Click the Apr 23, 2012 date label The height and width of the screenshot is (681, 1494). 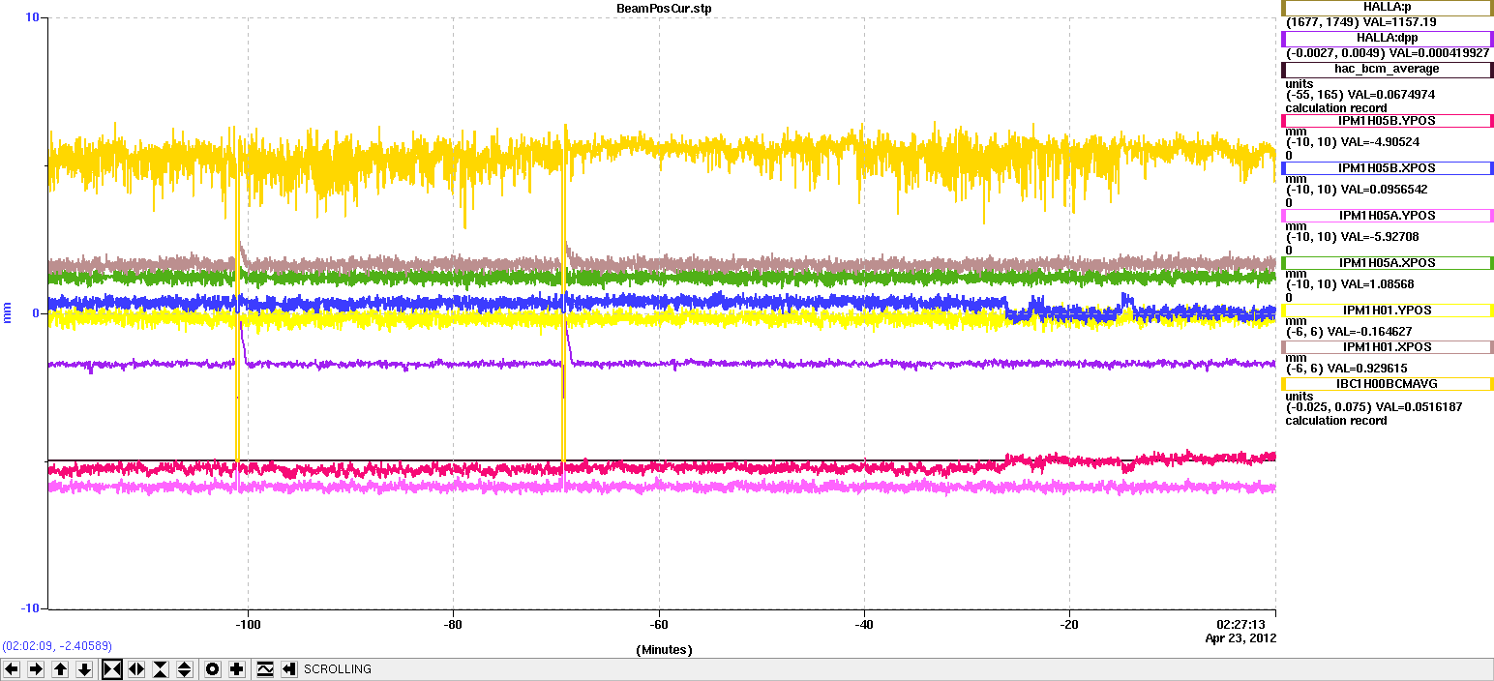[1240, 638]
